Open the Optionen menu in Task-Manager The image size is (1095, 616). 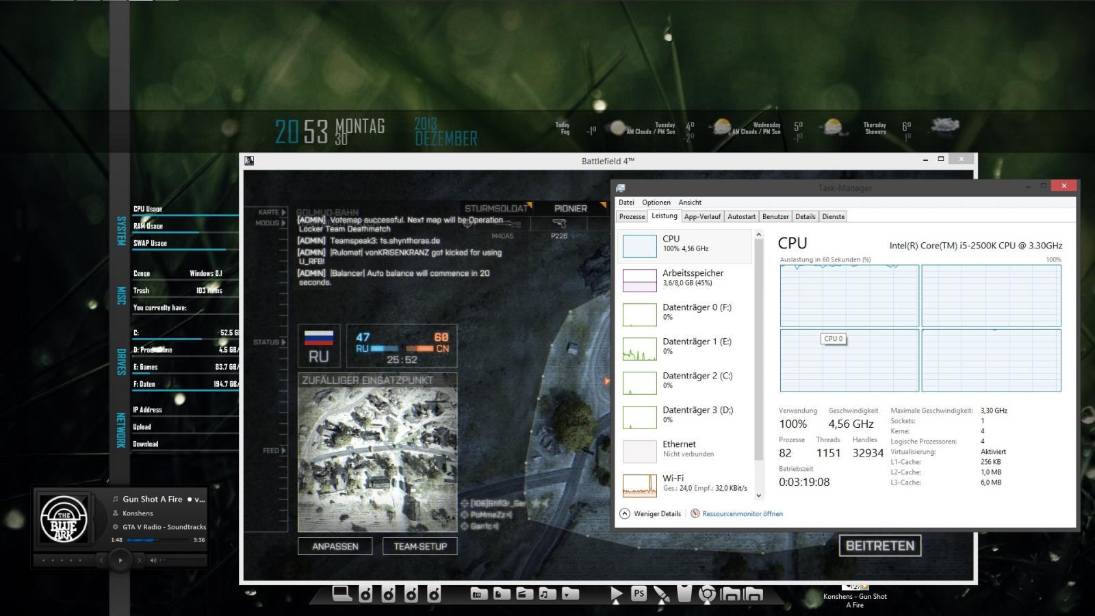click(656, 203)
